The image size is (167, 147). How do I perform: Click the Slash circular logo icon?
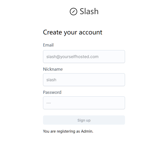coord(74,12)
